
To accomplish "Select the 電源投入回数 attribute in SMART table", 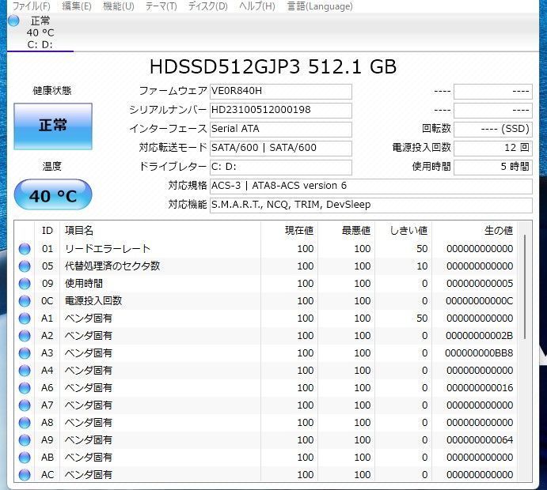I will tap(93, 301).
